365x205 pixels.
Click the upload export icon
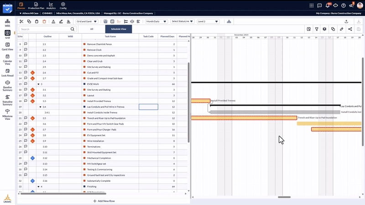tap(346, 21)
